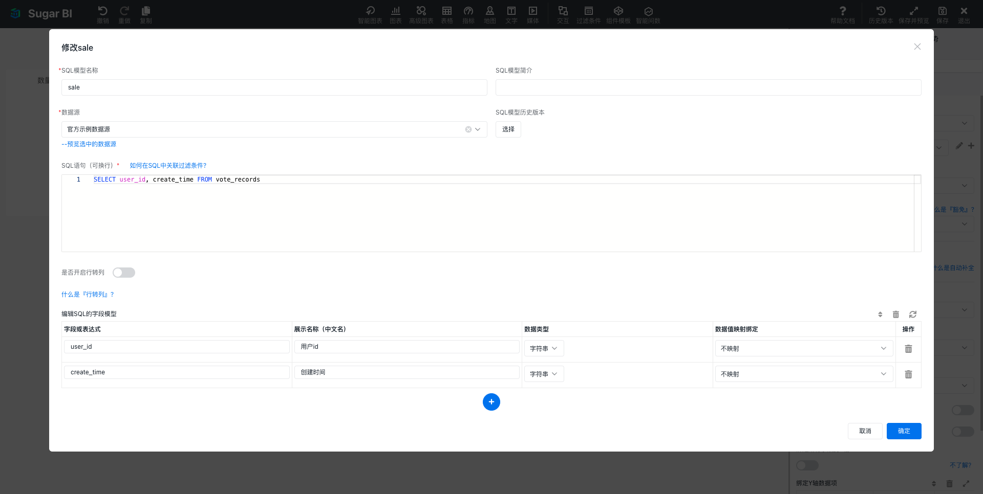This screenshot has width=983, height=494.
Task: Click the 确定 confirm button
Action: tap(904, 431)
